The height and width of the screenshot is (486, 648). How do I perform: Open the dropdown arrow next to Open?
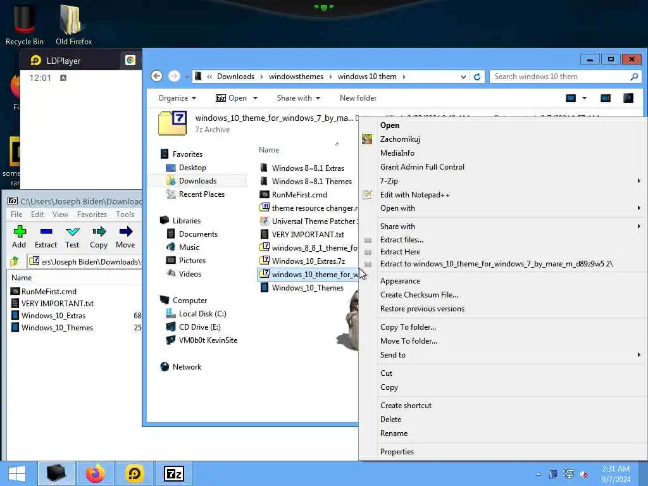click(x=256, y=98)
